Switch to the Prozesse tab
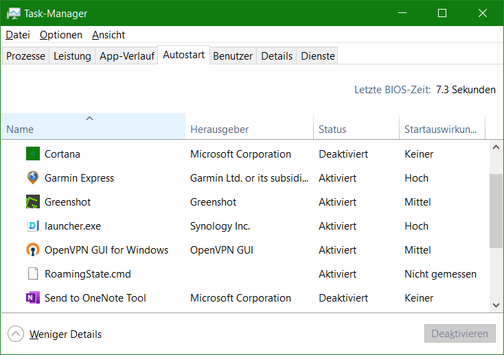504x355 pixels. click(x=25, y=56)
